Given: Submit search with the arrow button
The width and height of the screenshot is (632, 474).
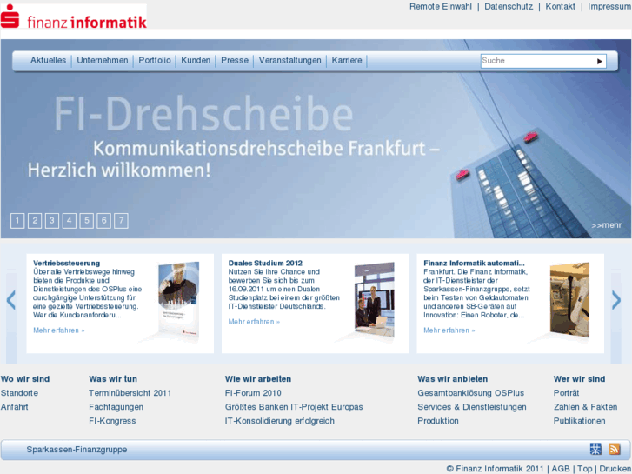Looking at the screenshot, I should point(599,62).
